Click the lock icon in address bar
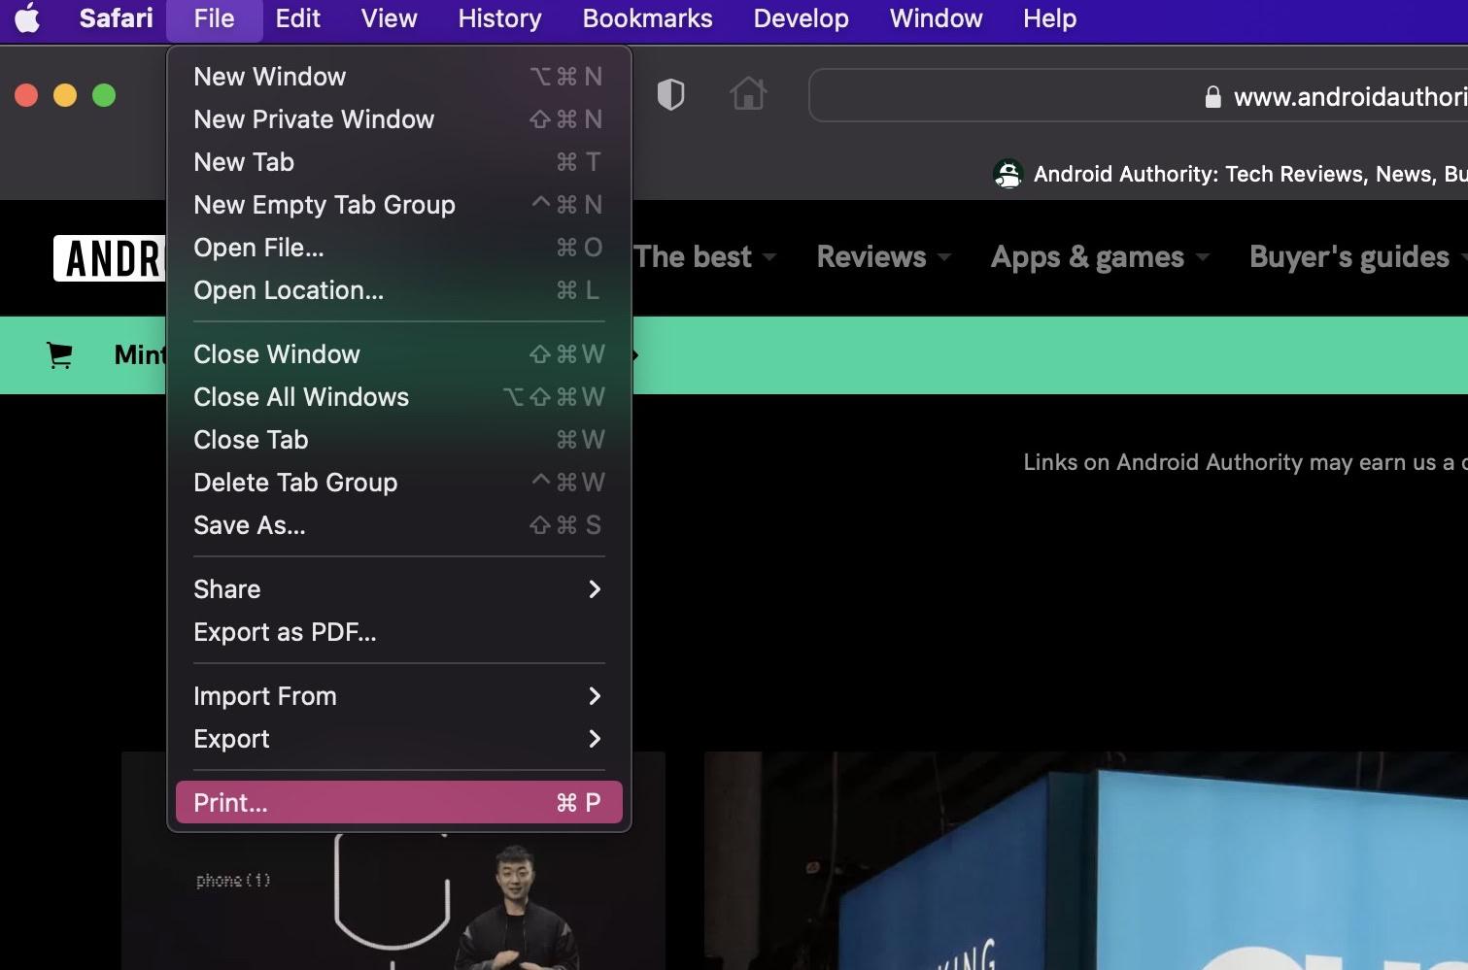This screenshot has height=970, width=1468. click(1212, 96)
